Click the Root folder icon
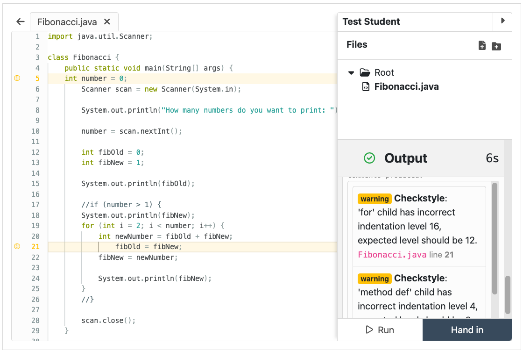 pos(365,72)
